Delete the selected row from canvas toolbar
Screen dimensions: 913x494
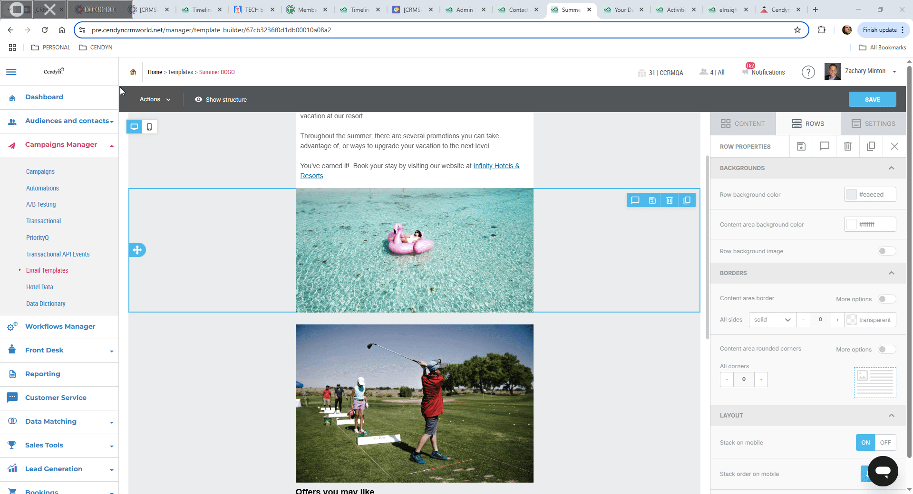point(670,200)
